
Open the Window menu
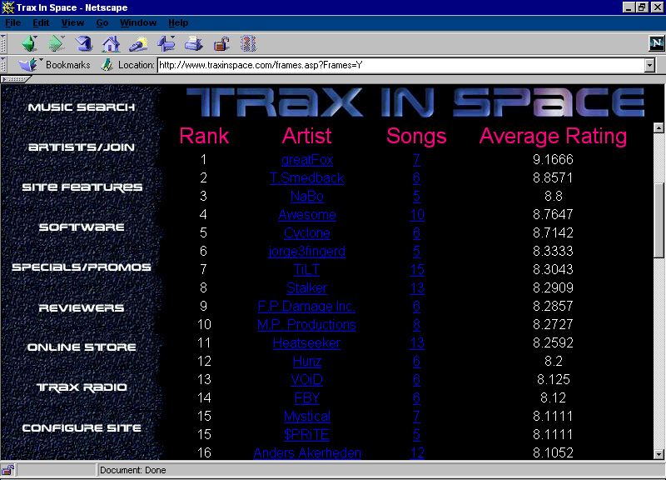137,22
